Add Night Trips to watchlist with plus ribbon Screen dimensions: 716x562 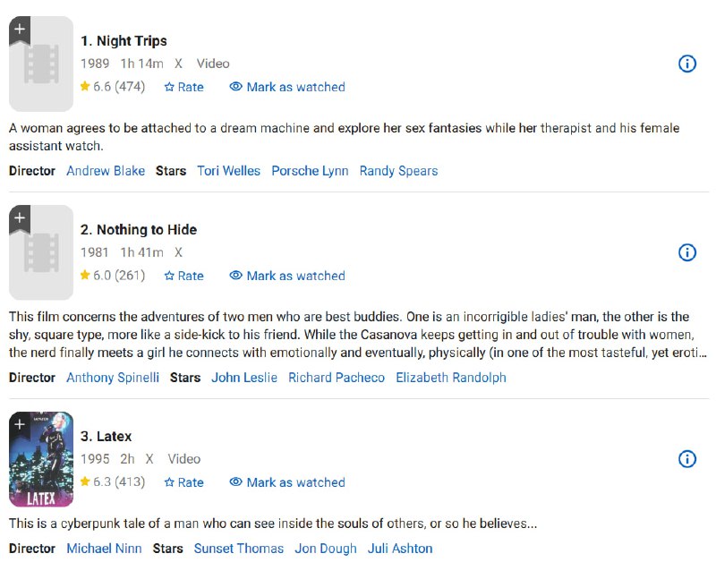[x=20, y=30]
